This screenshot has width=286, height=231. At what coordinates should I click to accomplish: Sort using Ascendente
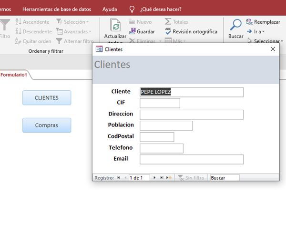point(32,22)
